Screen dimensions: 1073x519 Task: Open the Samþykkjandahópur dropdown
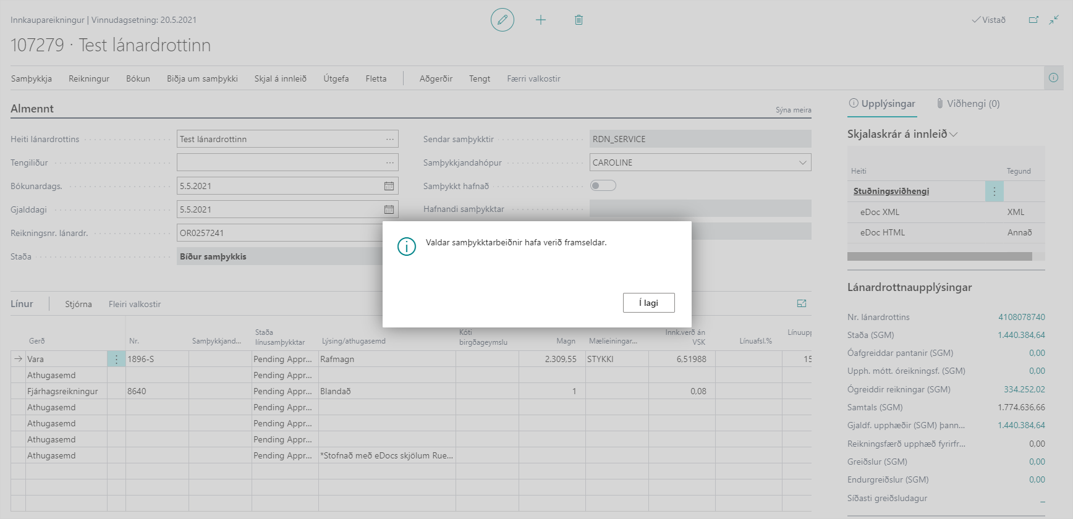click(802, 162)
